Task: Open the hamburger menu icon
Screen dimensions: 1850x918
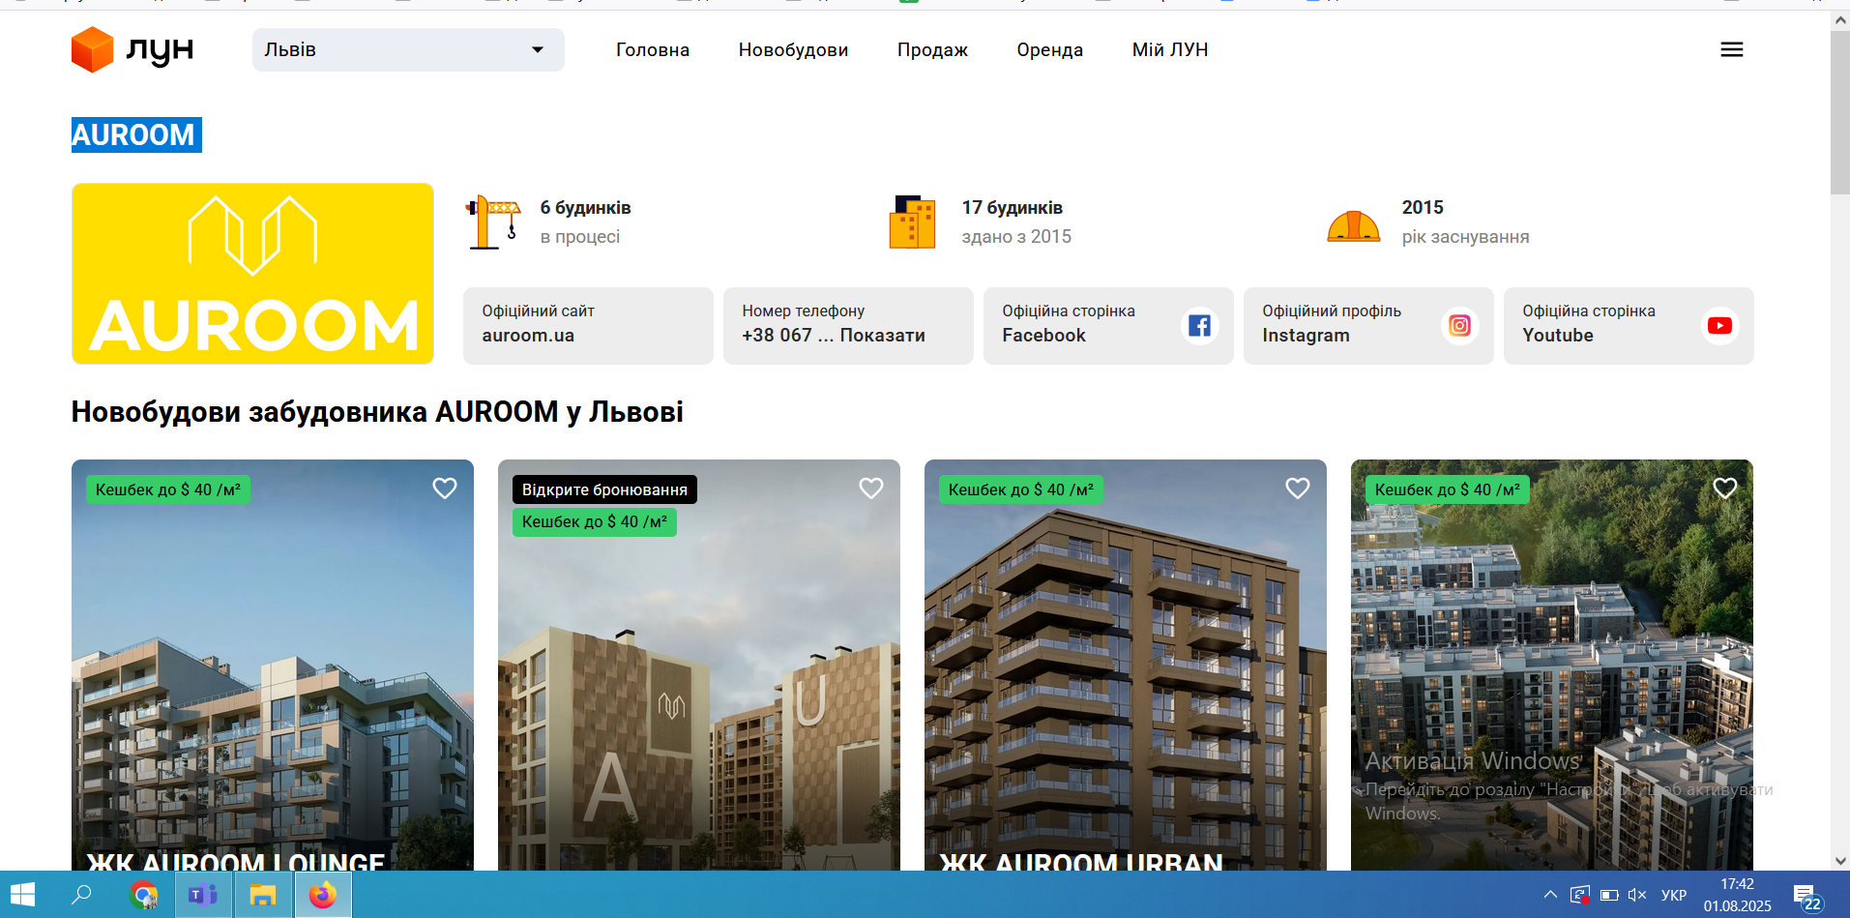Action: click(1731, 49)
